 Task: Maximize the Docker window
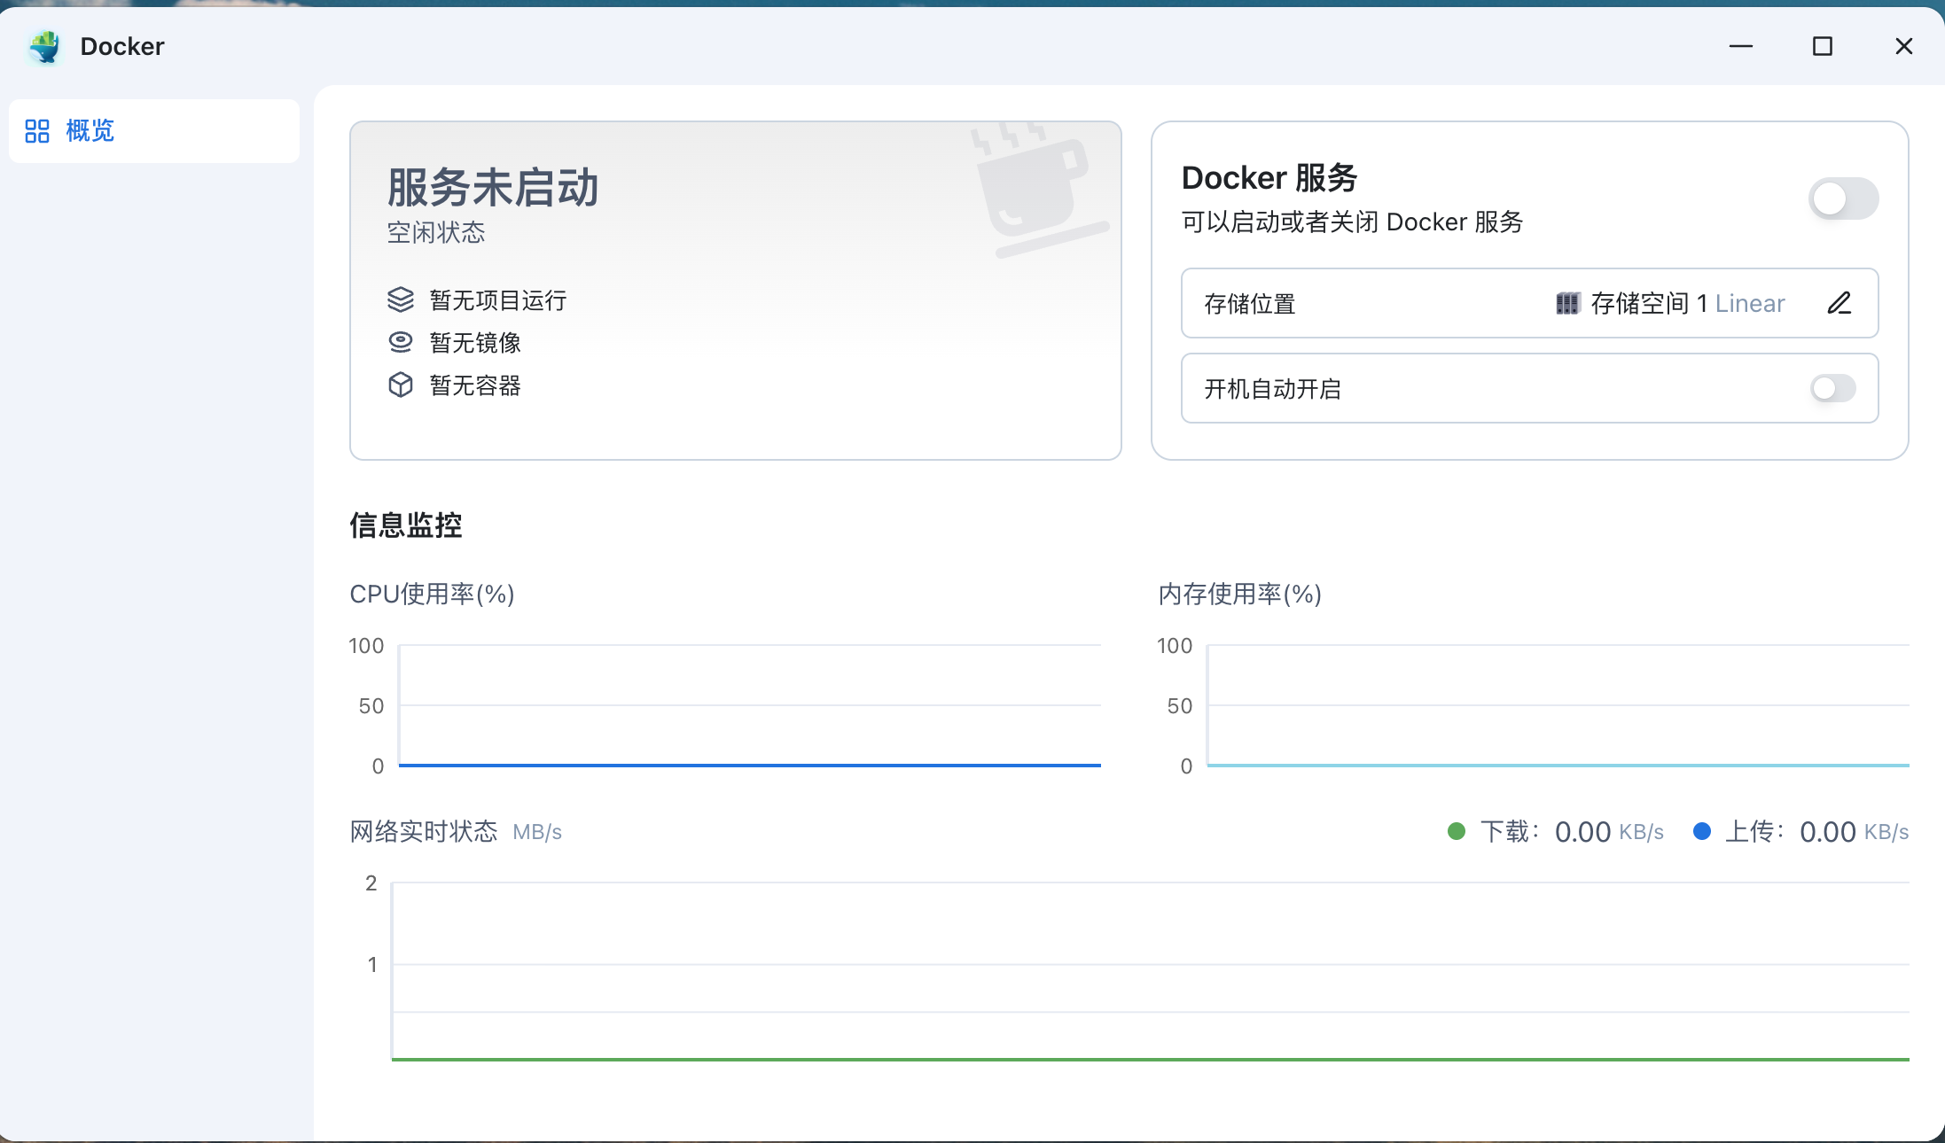[1823, 46]
